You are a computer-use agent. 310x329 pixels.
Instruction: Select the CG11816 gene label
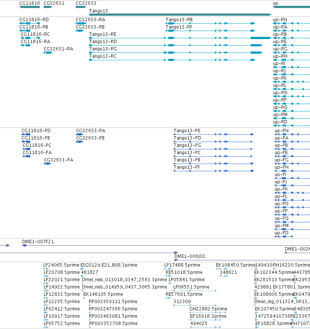[x=30, y=3]
